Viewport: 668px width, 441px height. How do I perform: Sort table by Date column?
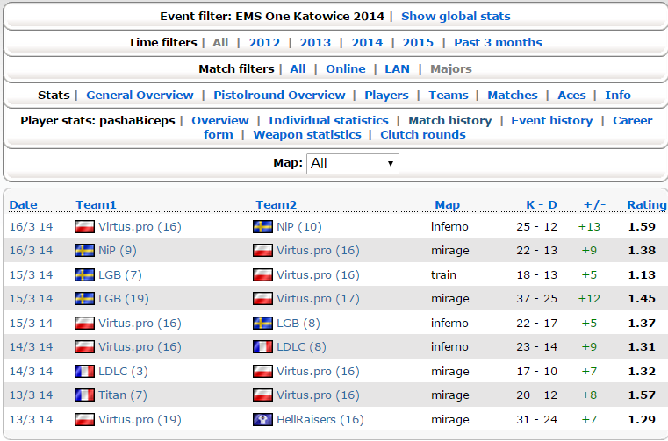[x=23, y=205]
